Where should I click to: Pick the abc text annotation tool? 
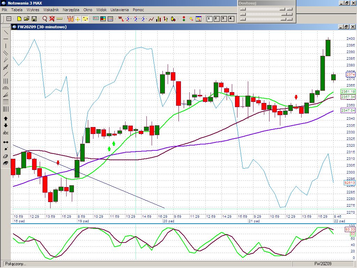(6, 133)
